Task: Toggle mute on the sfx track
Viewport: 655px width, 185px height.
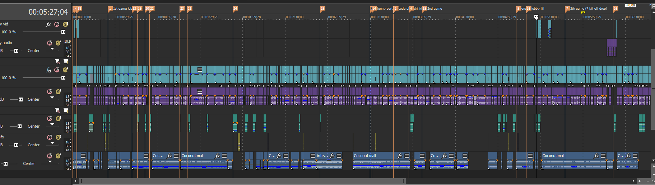Action: point(50,137)
